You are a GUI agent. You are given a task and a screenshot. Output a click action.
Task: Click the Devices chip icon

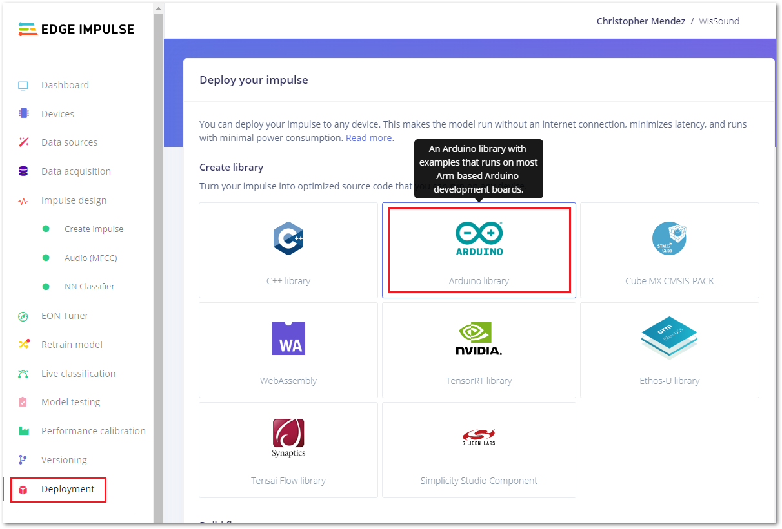tap(24, 113)
